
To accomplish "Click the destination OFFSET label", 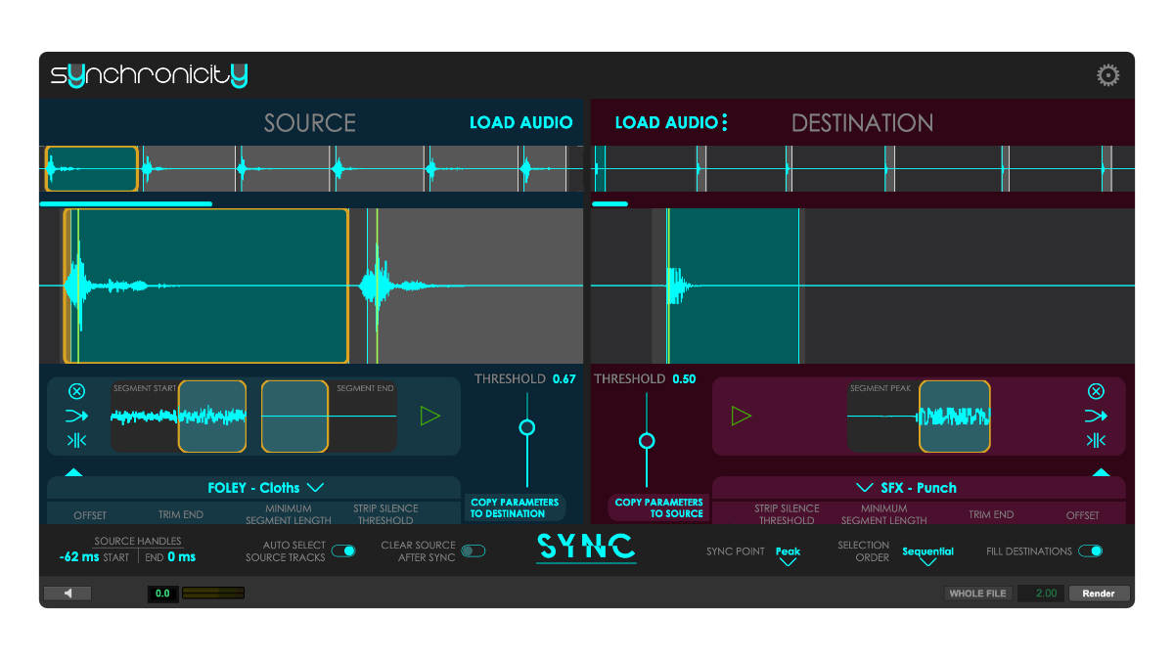I will click(x=1083, y=514).
